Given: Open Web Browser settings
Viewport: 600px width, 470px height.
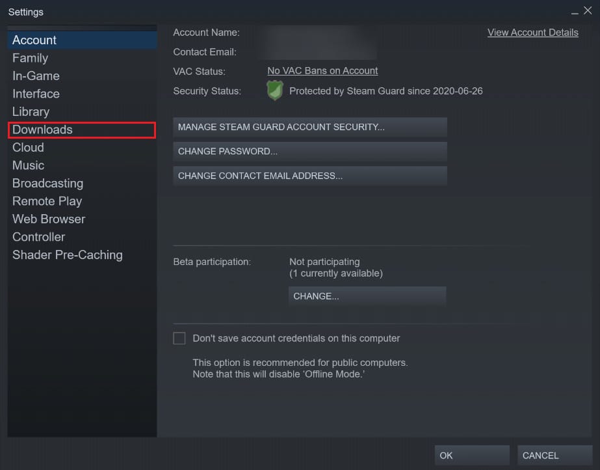Looking at the screenshot, I should coord(48,219).
